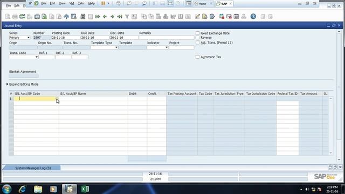Click the Remarks input field
The height and width of the screenshot is (194, 345).
pyautogui.click(x=167, y=38)
